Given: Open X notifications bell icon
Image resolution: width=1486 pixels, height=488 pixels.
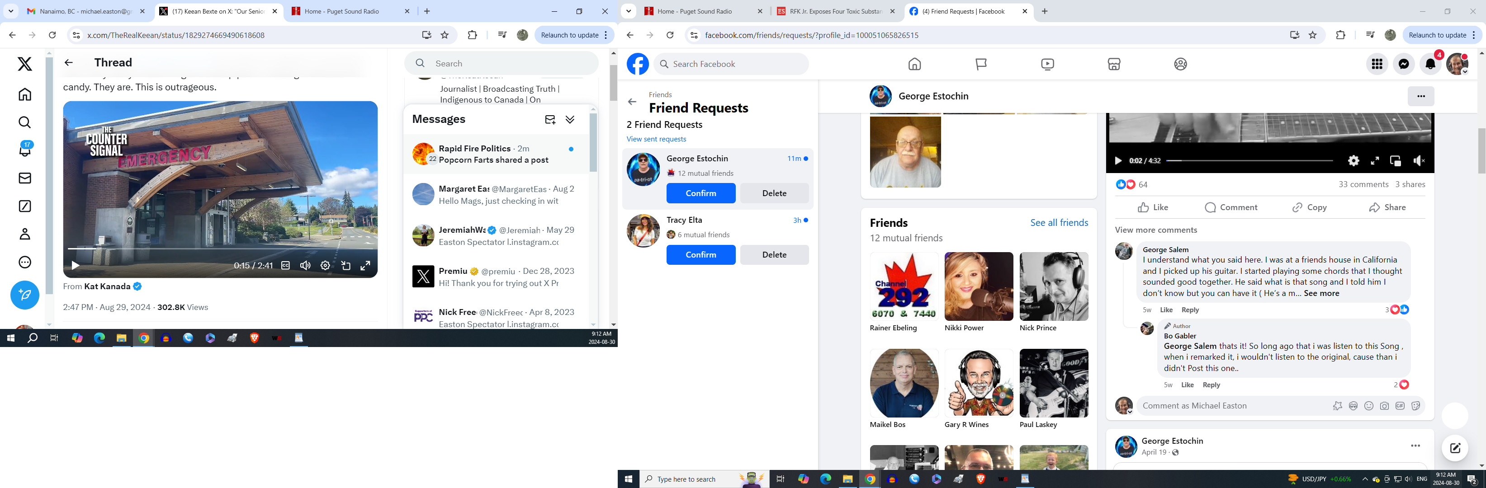Looking at the screenshot, I should click(x=25, y=150).
